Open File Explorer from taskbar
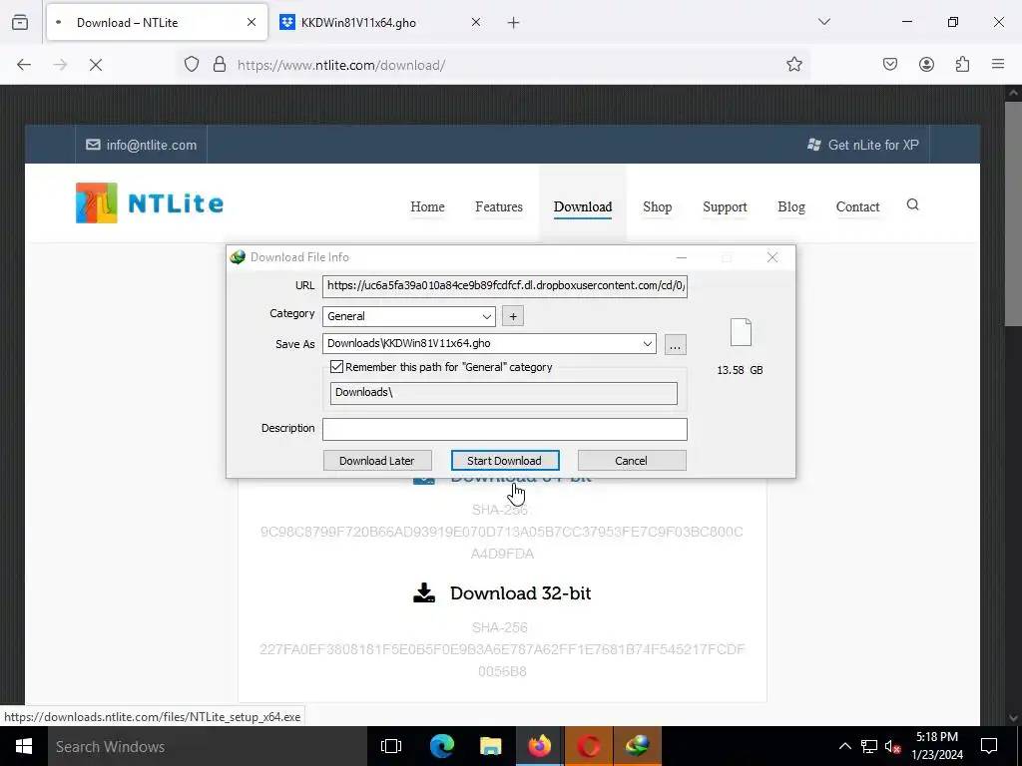 coord(490,746)
